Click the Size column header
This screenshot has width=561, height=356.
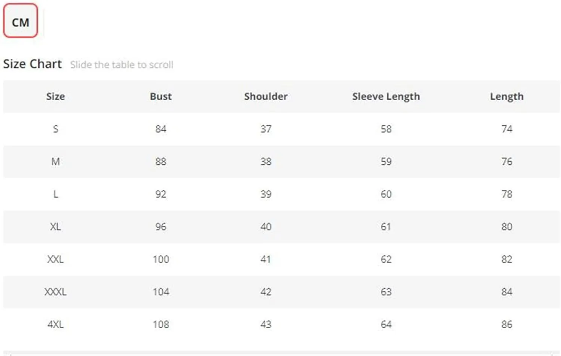(56, 96)
